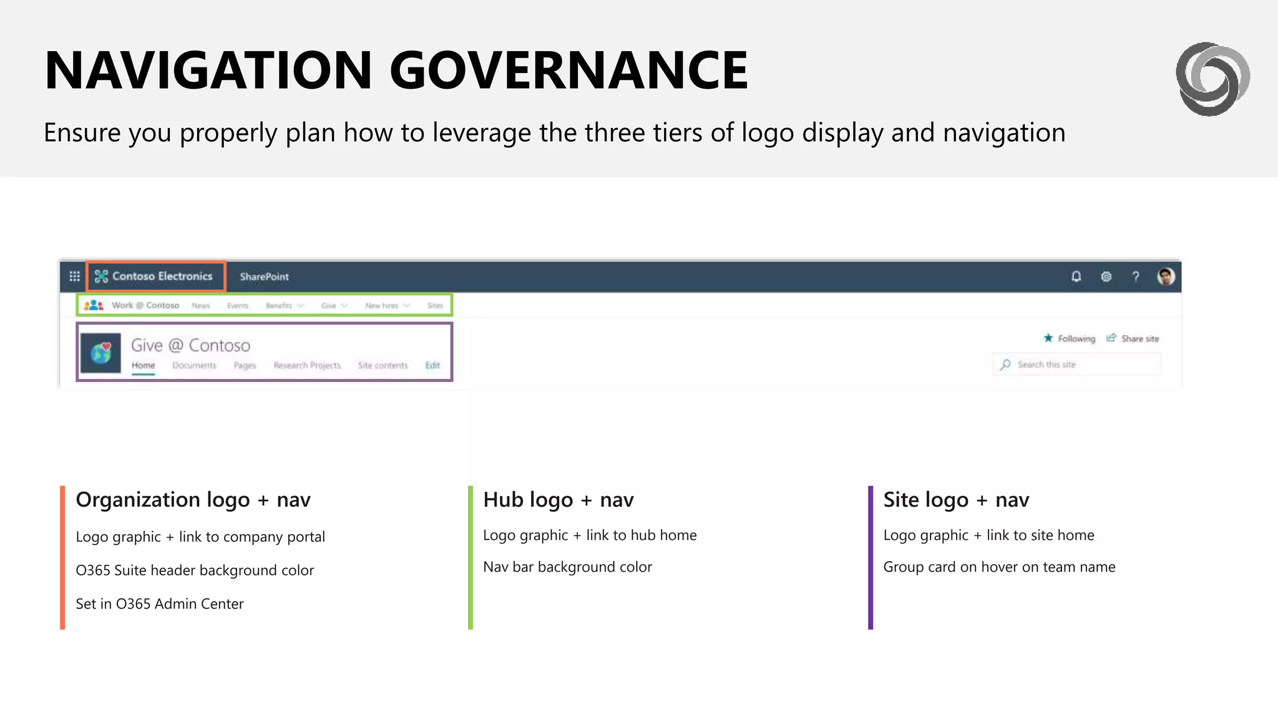
Task: Click the NAVIGATION GOVERNANCE slide title
Action: (x=396, y=70)
